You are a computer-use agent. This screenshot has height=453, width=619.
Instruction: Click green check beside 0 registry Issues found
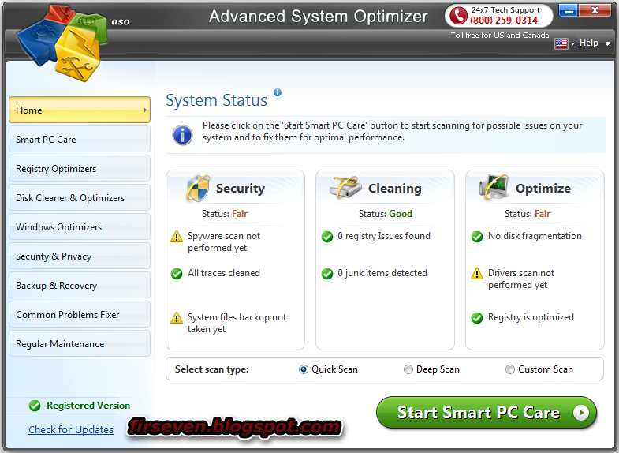coord(327,237)
